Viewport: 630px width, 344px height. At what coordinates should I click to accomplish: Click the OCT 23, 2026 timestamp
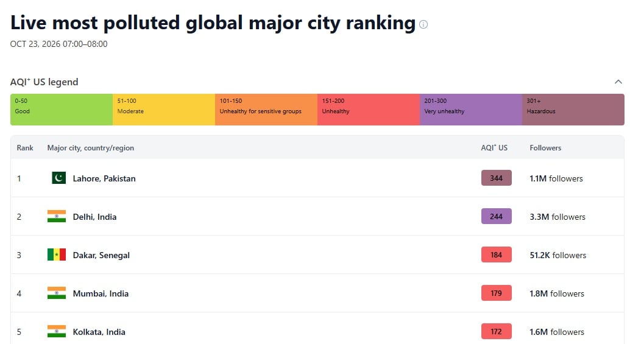[x=58, y=44]
